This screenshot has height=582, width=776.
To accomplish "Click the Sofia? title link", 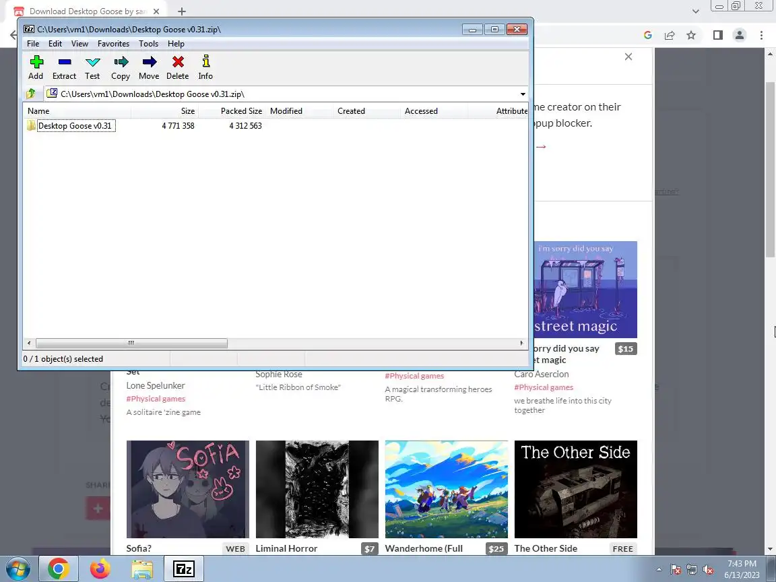I will [139, 548].
